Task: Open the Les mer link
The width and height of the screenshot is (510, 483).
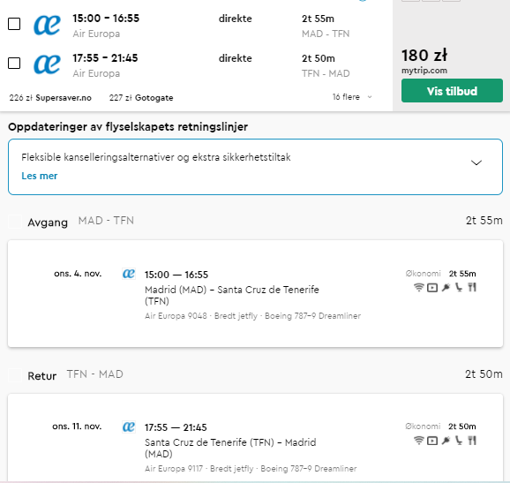Action: pyautogui.click(x=40, y=176)
